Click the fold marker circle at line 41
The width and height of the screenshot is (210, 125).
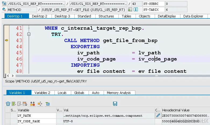(29, 28)
